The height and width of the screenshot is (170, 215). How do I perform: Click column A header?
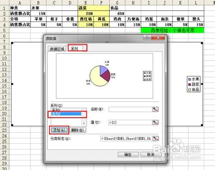pos(20,3)
